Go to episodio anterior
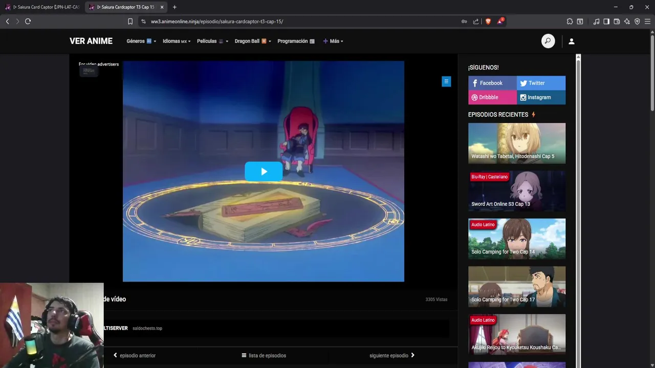655x368 pixels. click(x=135, y=356)
